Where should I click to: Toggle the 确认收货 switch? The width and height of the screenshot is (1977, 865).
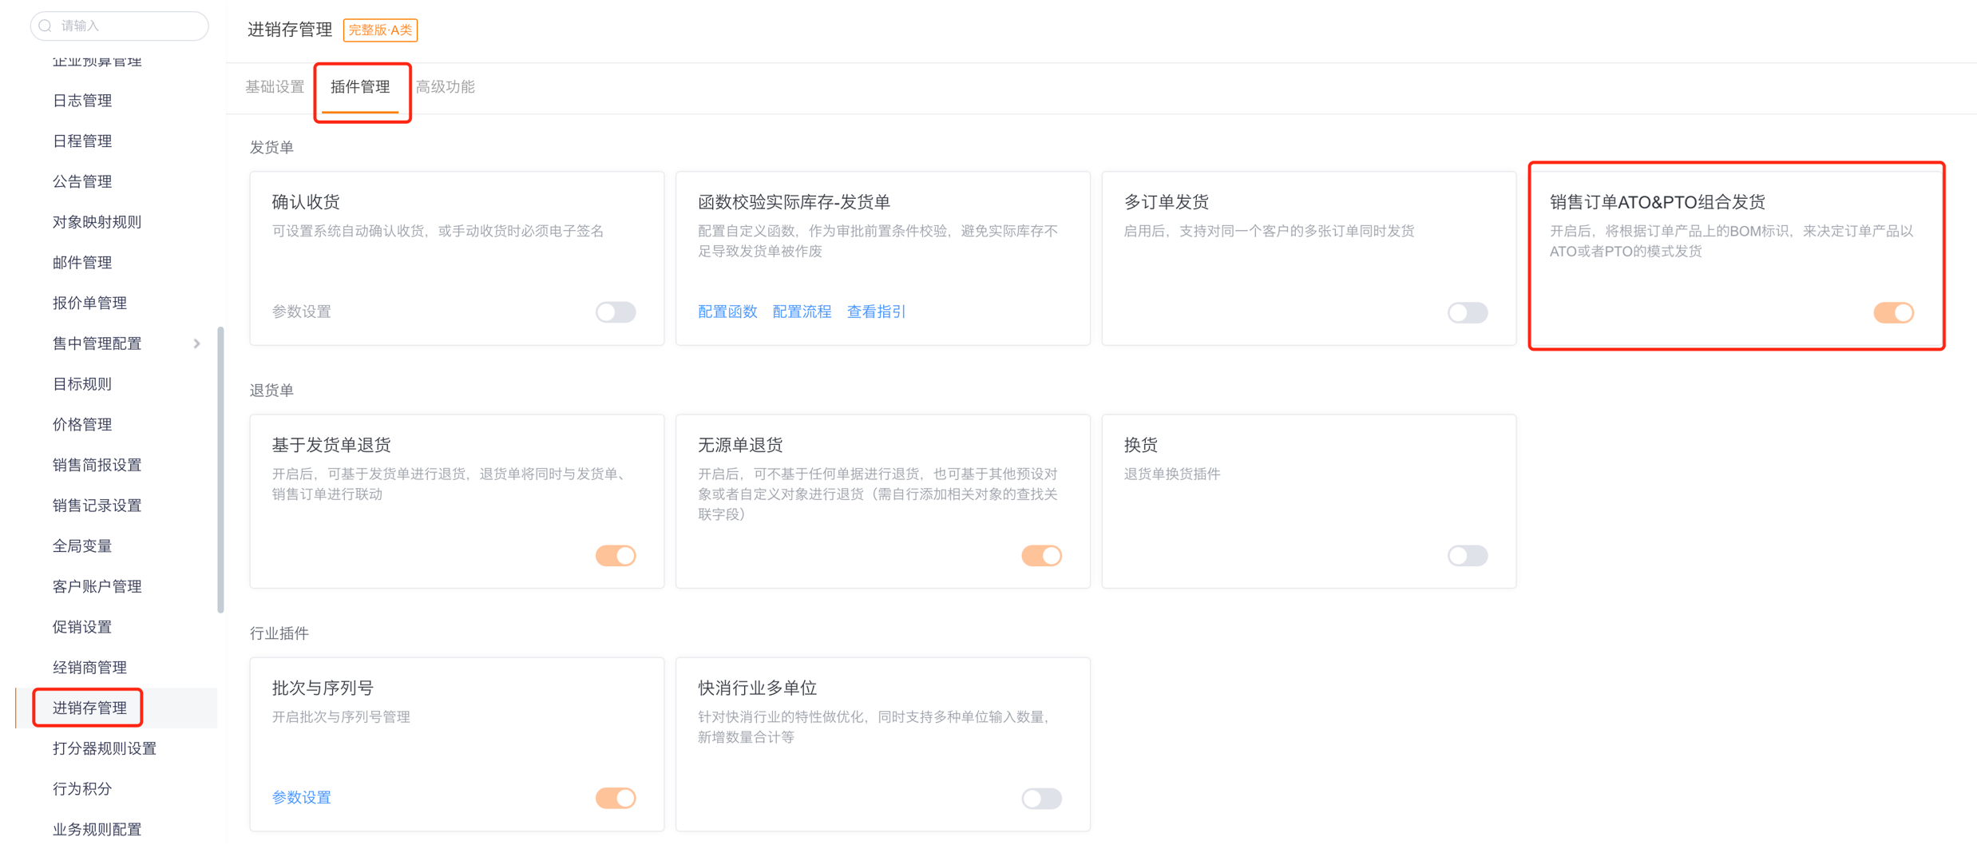[615, 312]
